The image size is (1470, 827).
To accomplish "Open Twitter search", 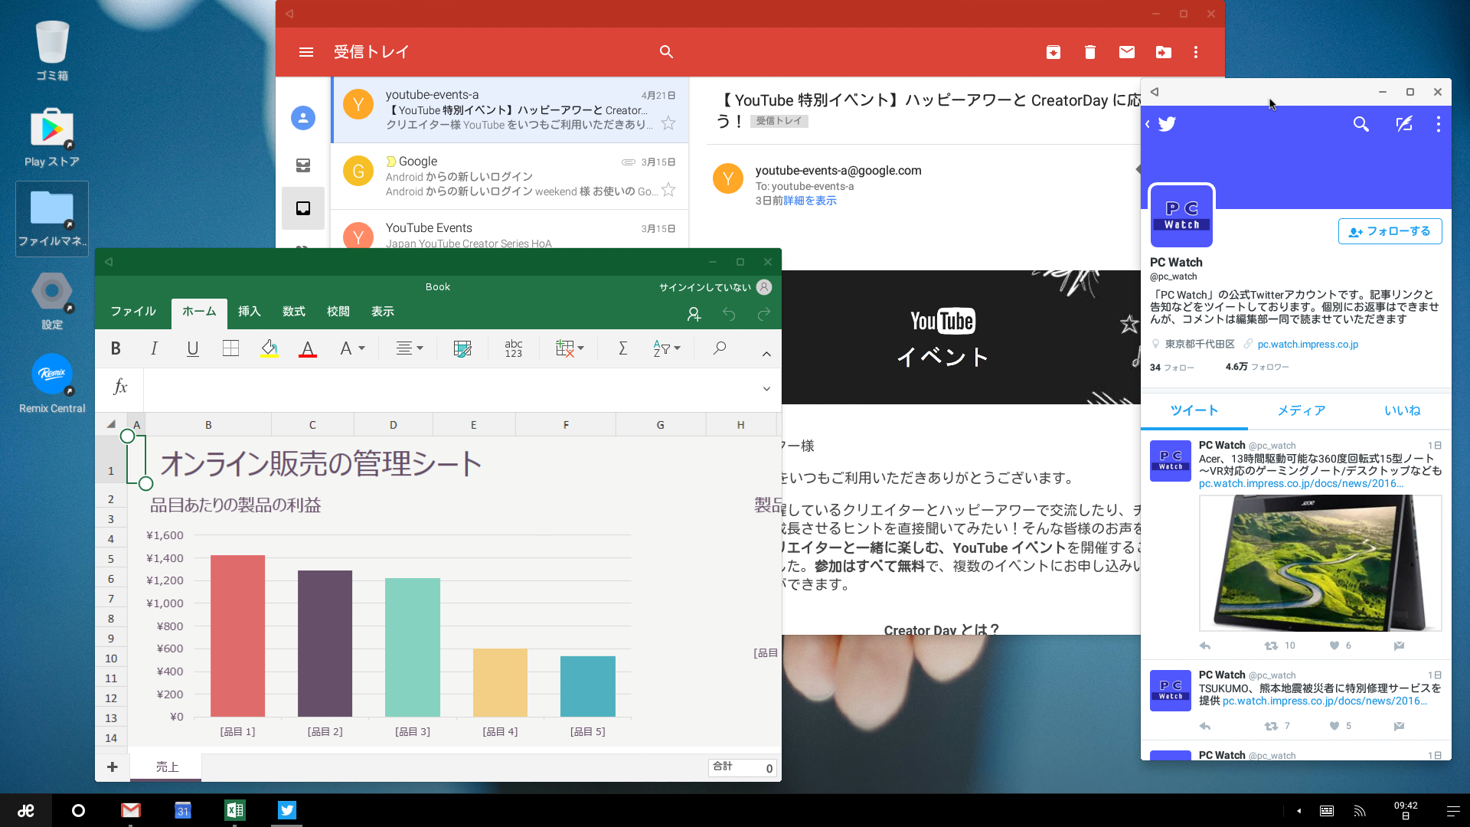I will (1361, 123).
